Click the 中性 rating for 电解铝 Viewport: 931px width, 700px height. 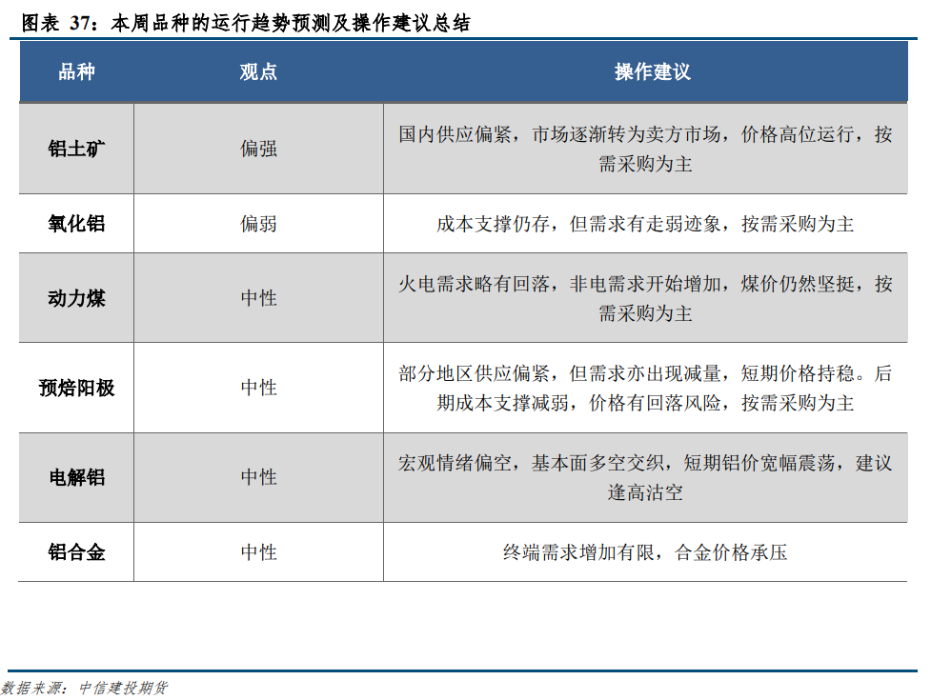click(x=257, y=478)
